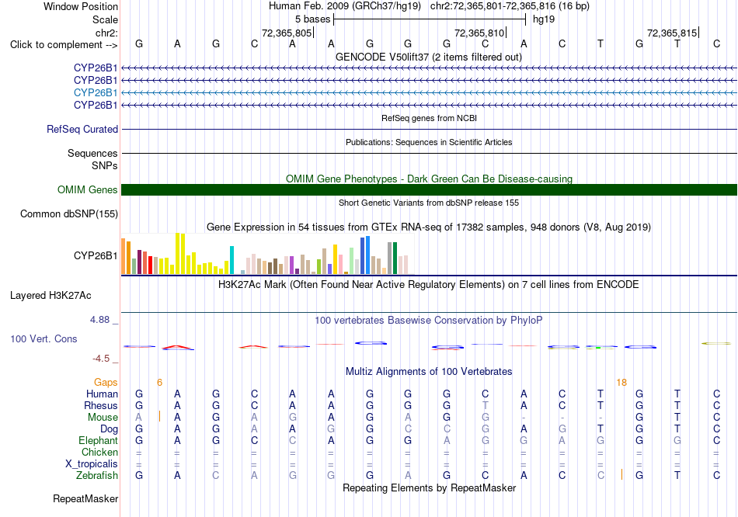Click the Layered H3K27Ac label
The height and width of the screenshot is (517, 738).
coord(50,296)
